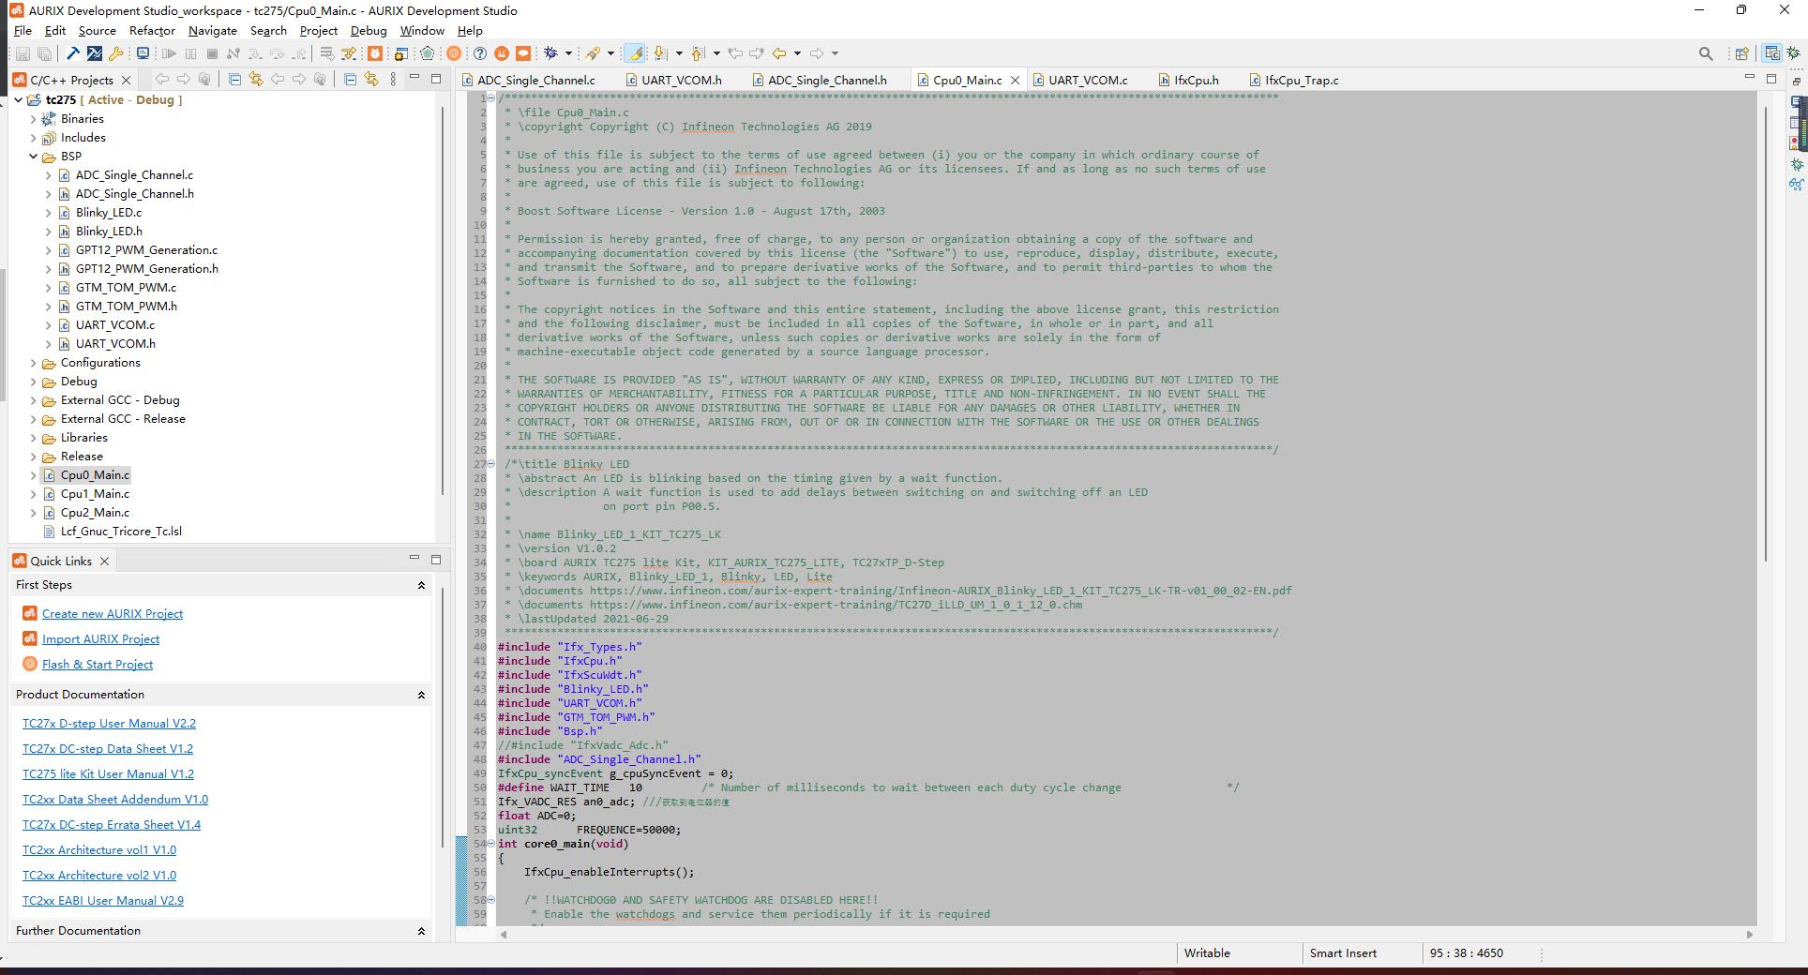
Task: Click the magnifier Search icon at top right
Action: point(1706,53)
